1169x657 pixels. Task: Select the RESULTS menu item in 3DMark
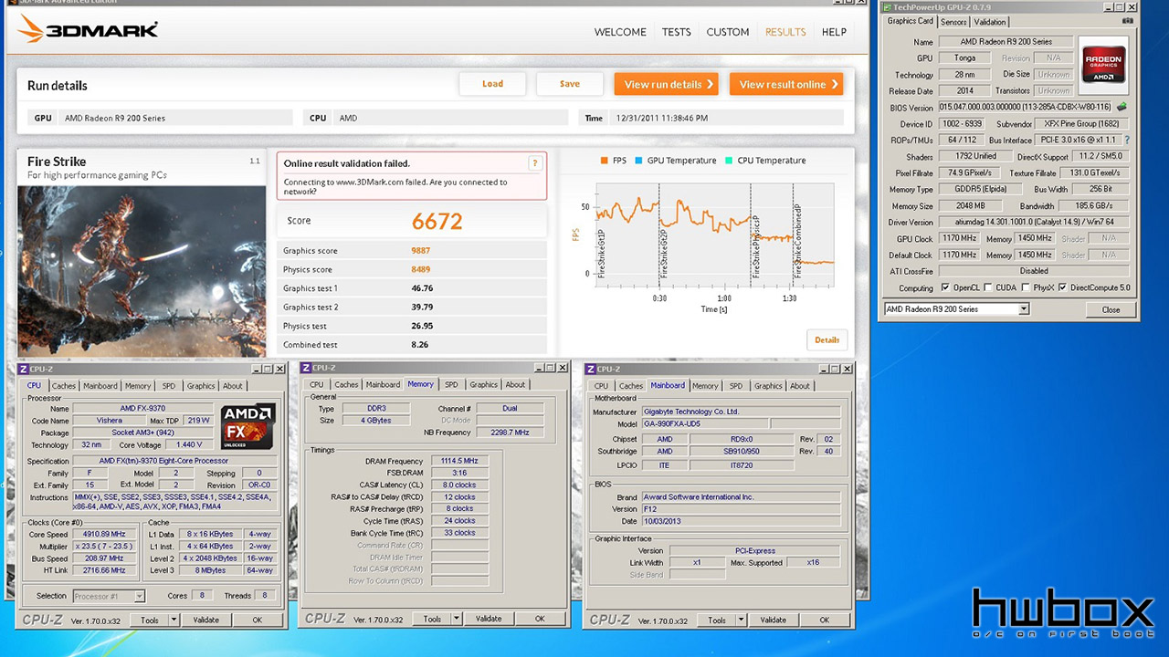tap(785, 32)
